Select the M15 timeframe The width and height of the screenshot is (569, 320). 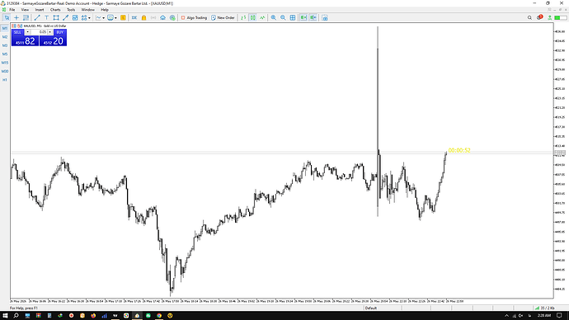[x=5, y=63]
